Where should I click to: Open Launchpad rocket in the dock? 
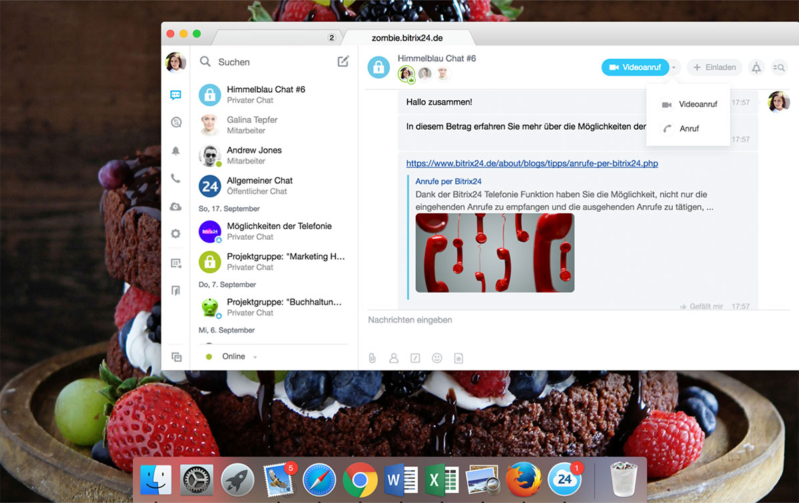click(238, 480)
